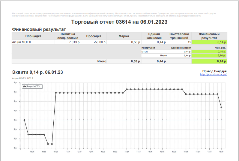
Task: Click green result '0,14 р.' in Акции MOEX row
Action: click(x=209, y=42)
